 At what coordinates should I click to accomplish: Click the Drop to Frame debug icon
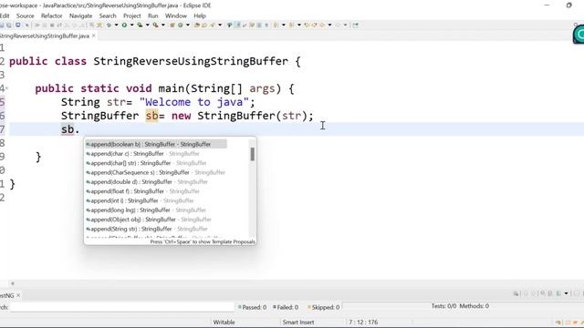tap(91, 26)
